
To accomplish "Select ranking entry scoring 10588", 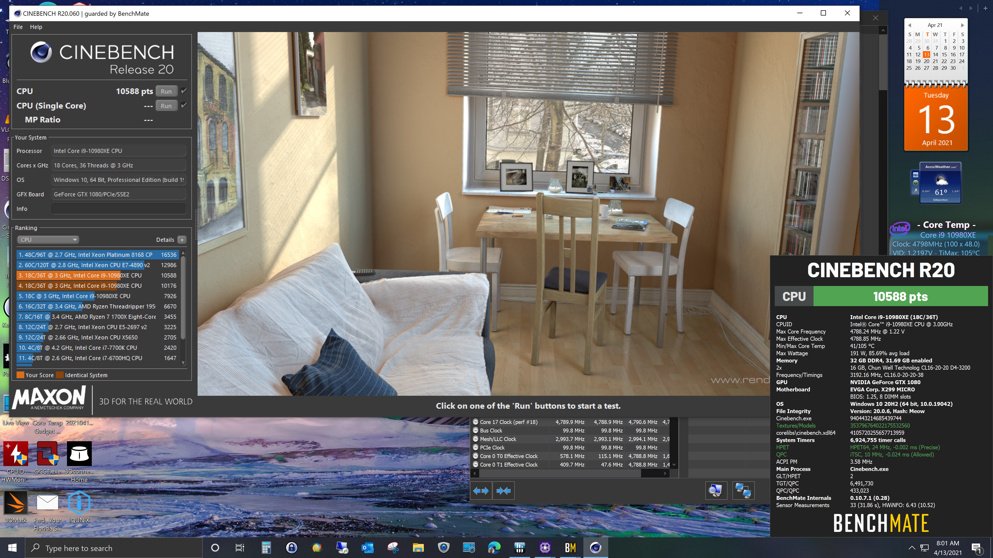I will pos(97,275).
